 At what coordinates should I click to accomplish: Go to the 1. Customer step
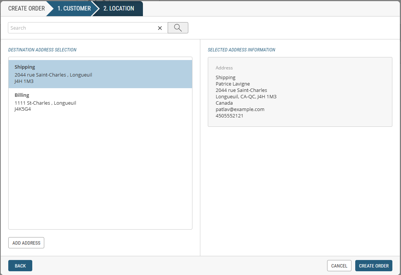[74, 8]
